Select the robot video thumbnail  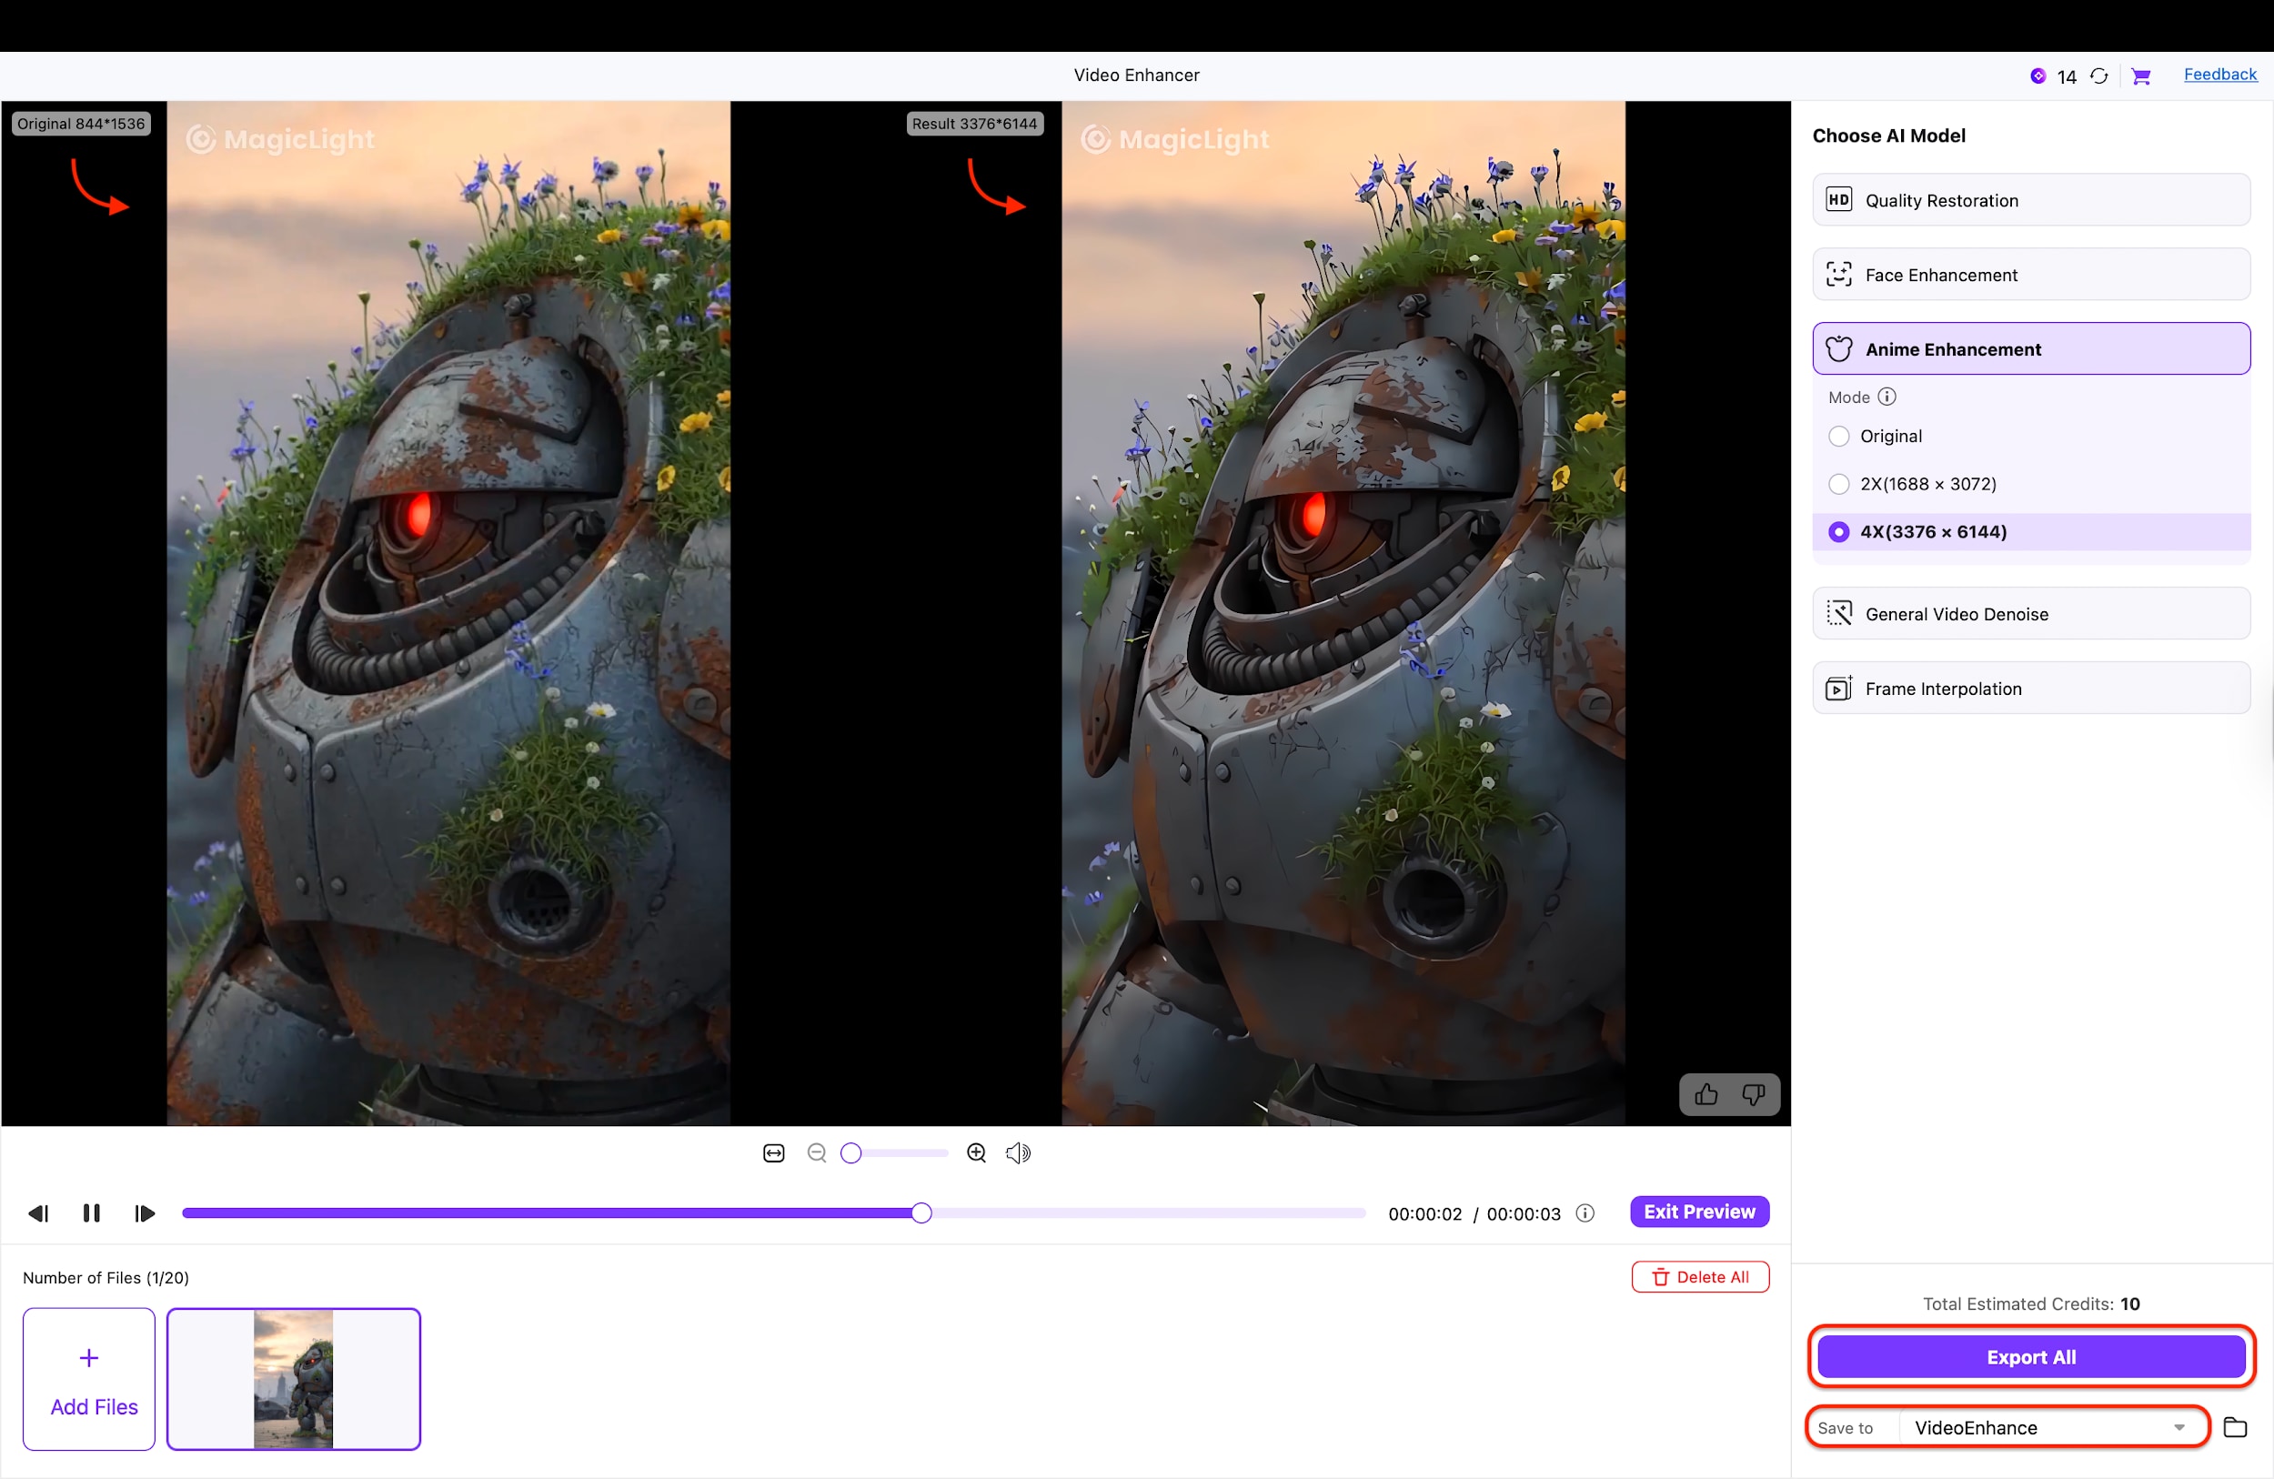[x=295, y=1379]
